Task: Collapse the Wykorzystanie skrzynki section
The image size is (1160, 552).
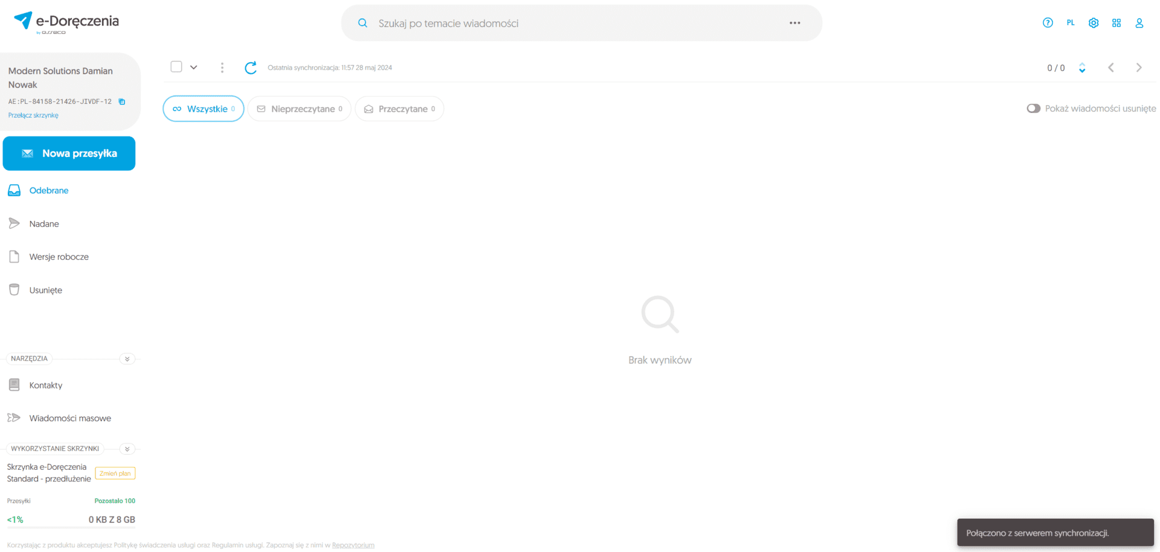Action: pyautogui.click(x=127, y=449)
